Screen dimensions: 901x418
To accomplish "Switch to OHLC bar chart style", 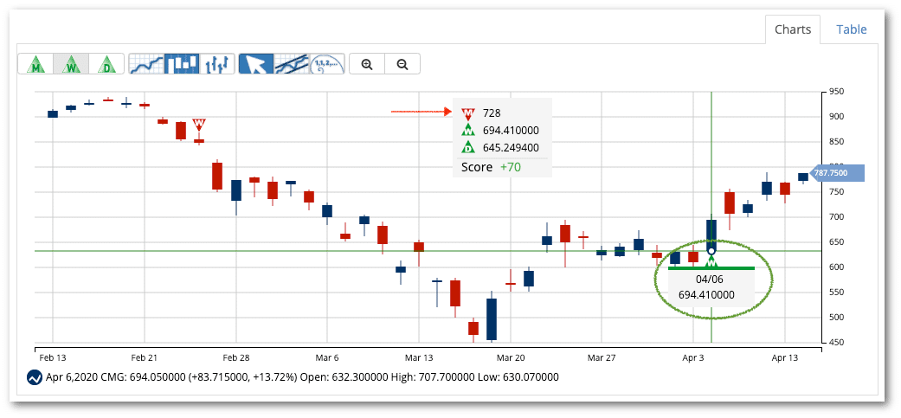I will click(217, 64).
